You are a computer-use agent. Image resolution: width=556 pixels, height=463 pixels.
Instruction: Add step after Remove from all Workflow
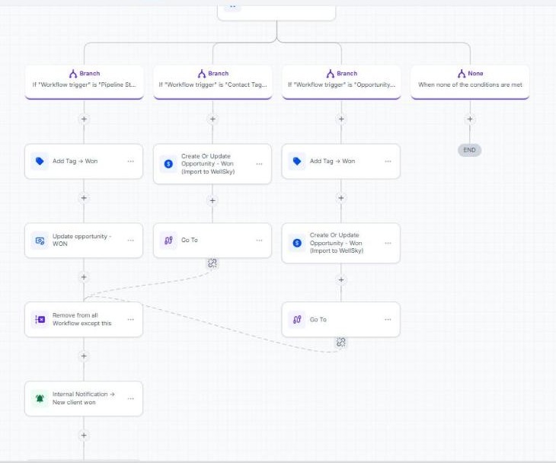84,356
